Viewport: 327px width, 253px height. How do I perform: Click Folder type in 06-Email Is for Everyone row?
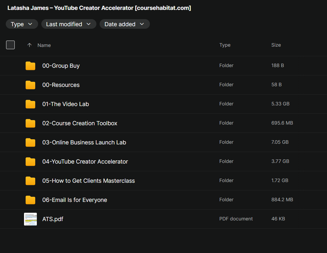pyautogui.click(x=226, y=199)
